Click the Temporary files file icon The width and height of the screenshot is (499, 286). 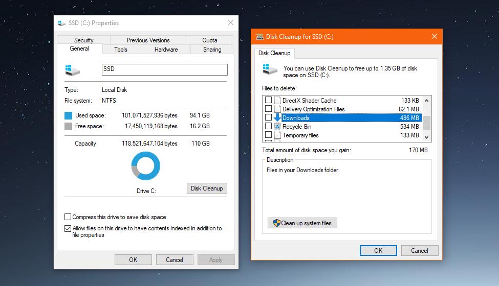(277, 135)
